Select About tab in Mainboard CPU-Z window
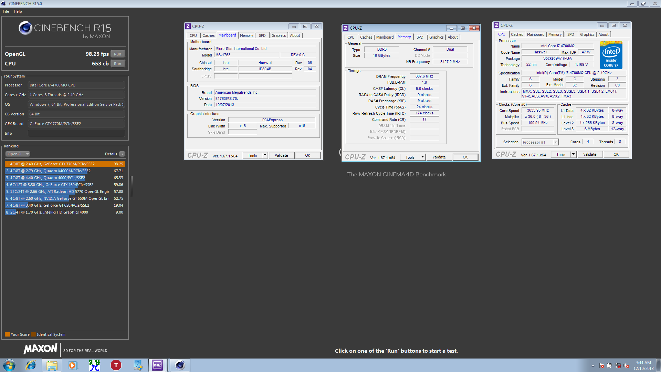The image size is (661, 372). click(x=295, y=35)
